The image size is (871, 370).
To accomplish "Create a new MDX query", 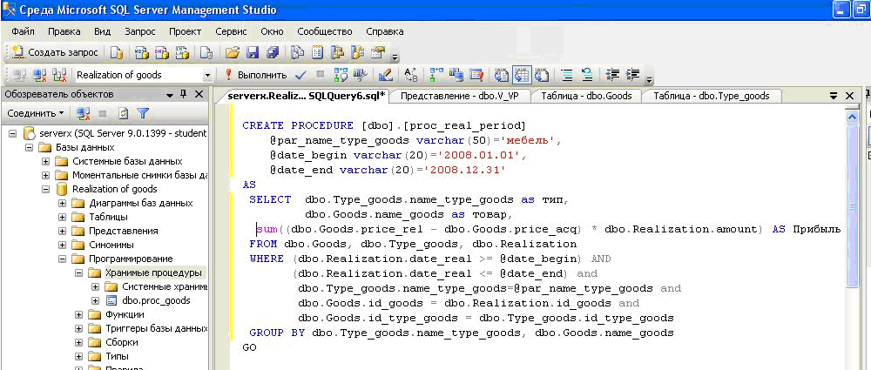I will coord(142,53).
